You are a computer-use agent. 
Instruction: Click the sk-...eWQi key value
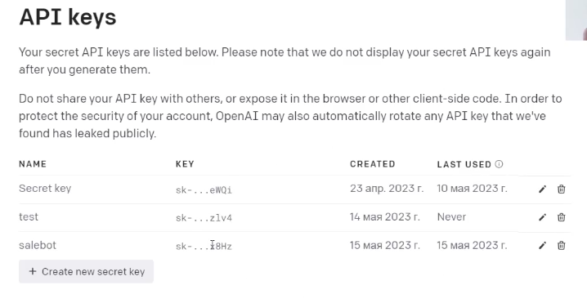pos(204,190)
